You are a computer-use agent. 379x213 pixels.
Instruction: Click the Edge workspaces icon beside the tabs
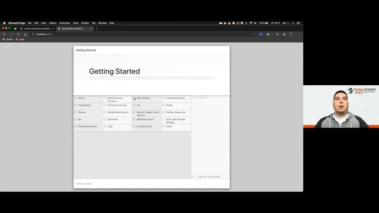pos(15,29)
